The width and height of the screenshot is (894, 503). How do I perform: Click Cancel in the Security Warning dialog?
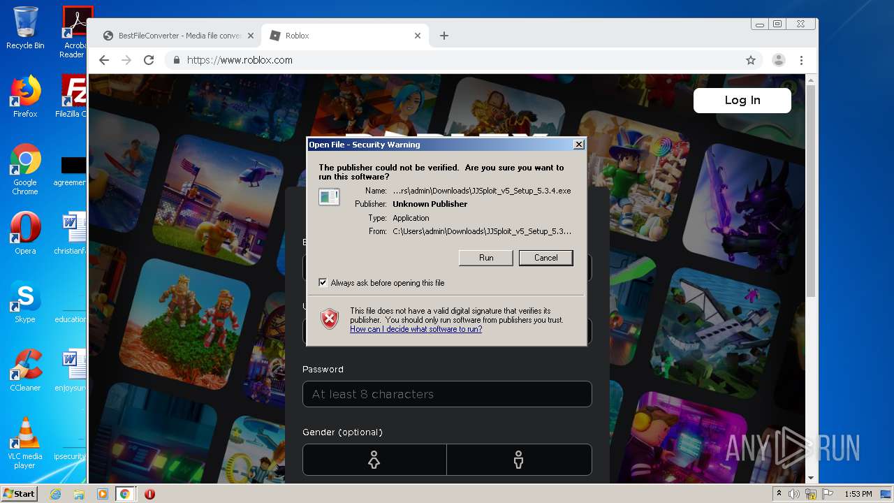pyautogui.click(x=545, y=258)
